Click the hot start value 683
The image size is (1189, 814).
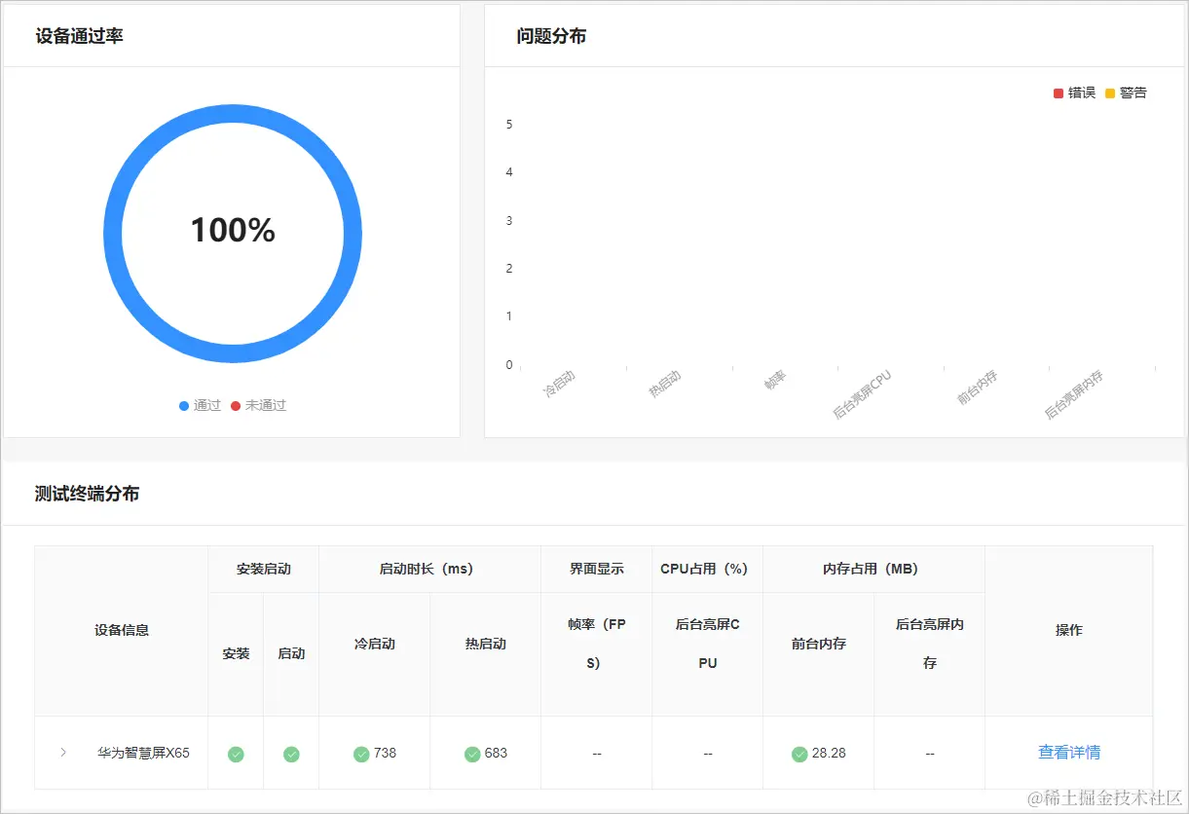pyautogui.click(x=496, y=753)
